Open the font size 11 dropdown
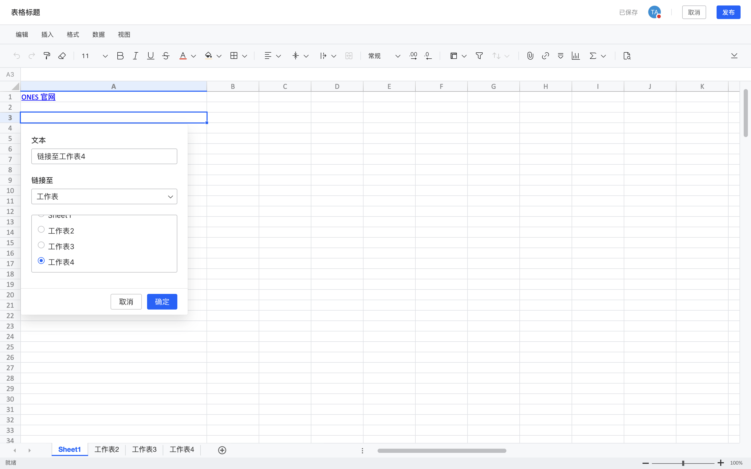The image size is (751, 469). click(94, 56)
